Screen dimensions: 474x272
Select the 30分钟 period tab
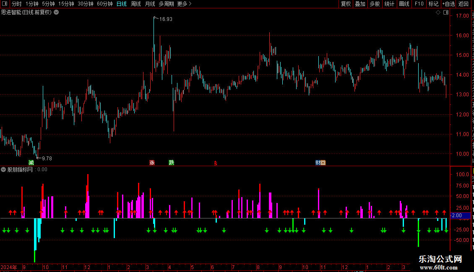[x=86, y=4]
